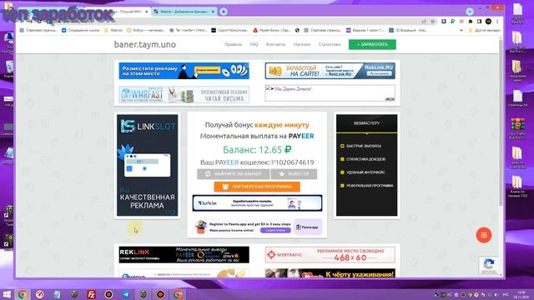Open the Скрипт бонусника bookmark
Viewport: 534px width, 300px height.
229,30
